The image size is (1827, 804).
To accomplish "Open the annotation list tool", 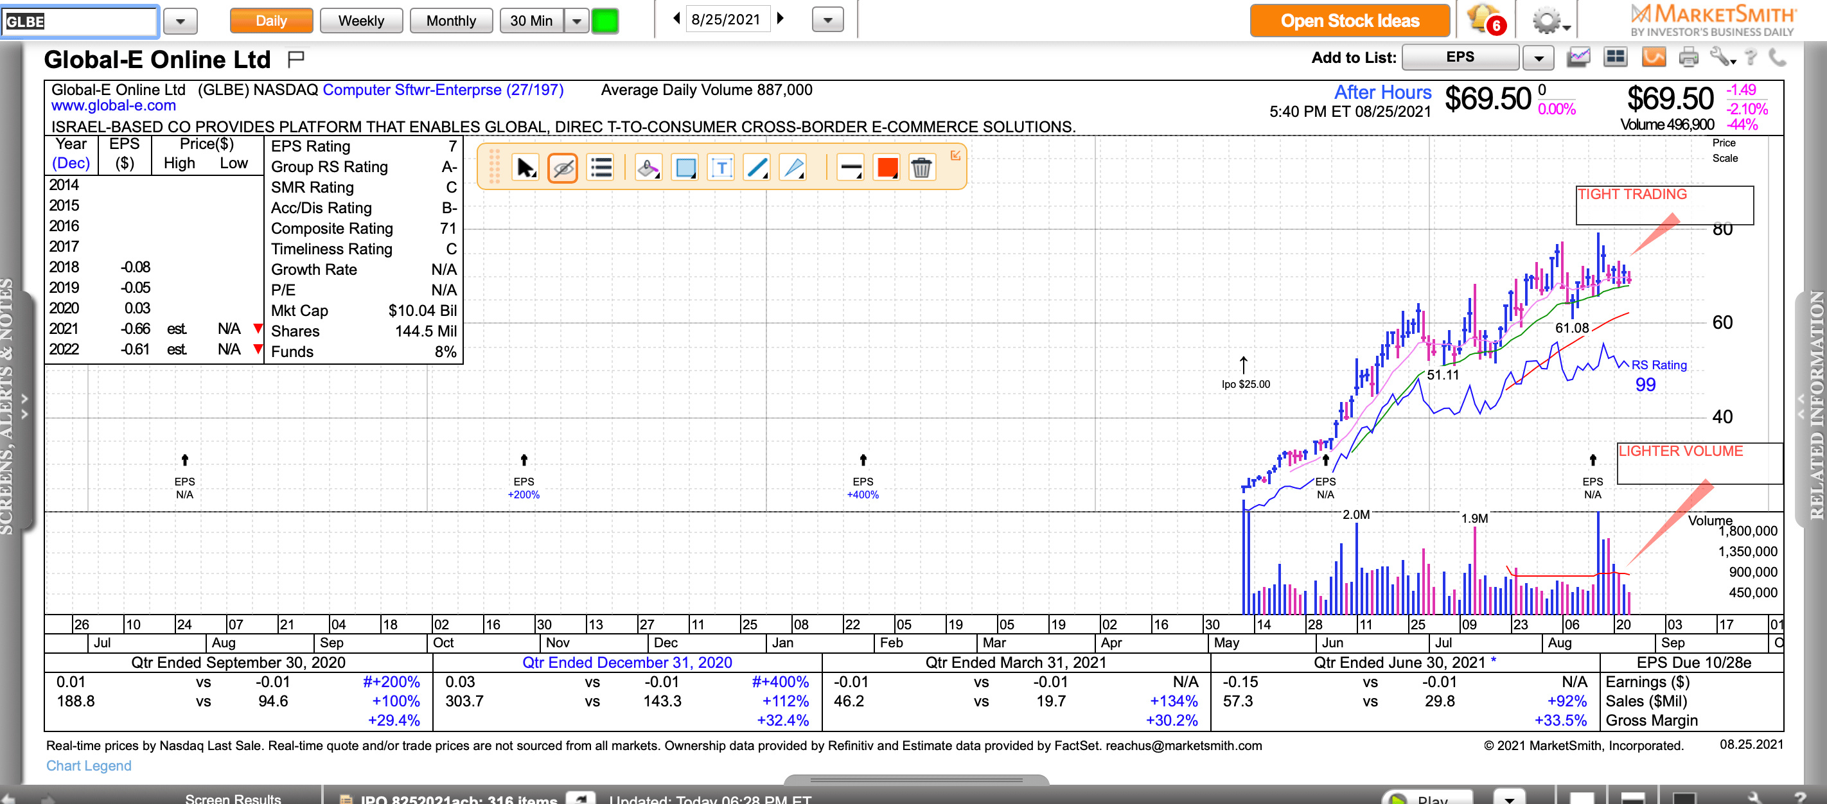I will point(601,168).
